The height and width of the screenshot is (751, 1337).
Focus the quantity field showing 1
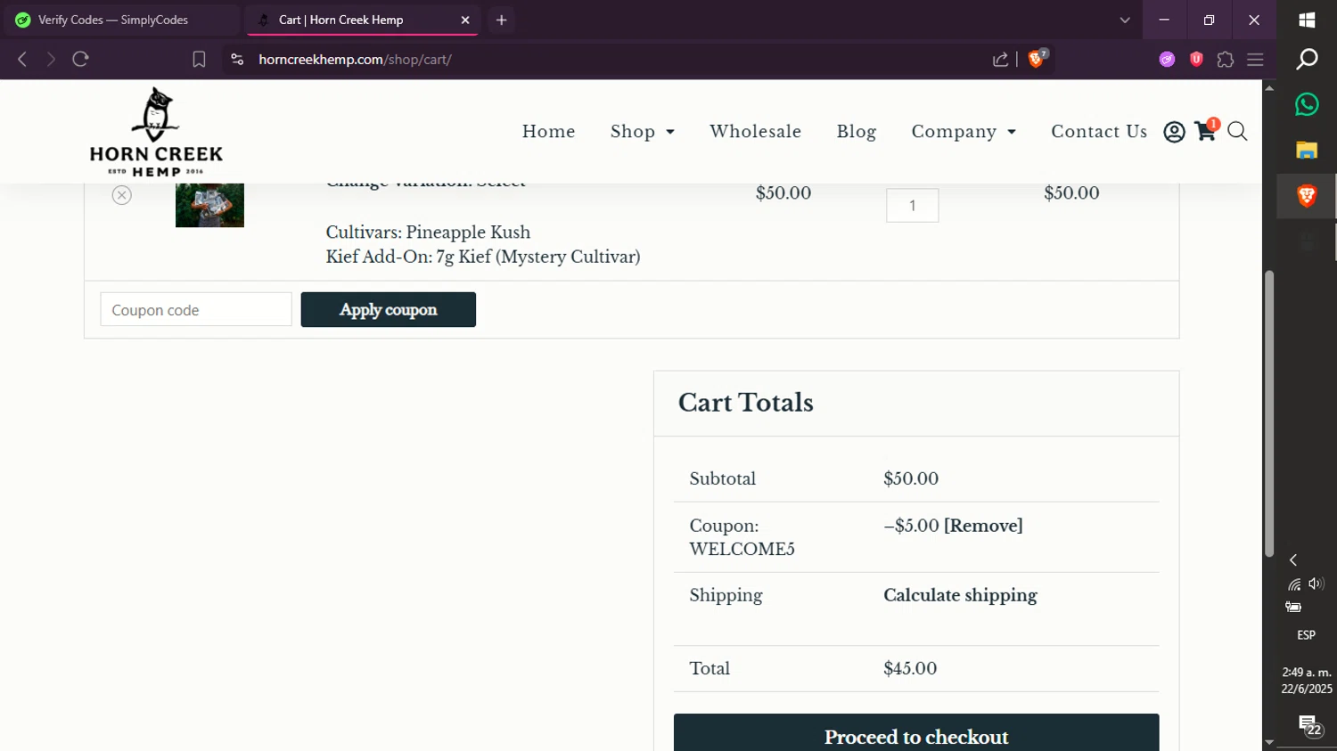tap(912, 206)
